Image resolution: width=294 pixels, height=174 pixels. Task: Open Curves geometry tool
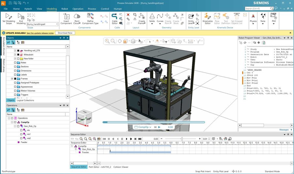(x=160, y=19)
